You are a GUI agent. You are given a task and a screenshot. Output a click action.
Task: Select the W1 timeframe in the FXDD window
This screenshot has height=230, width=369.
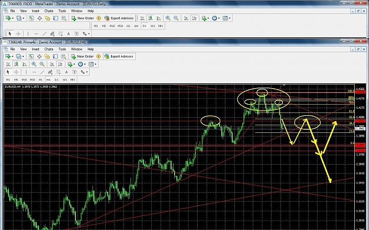coord(152,26)
